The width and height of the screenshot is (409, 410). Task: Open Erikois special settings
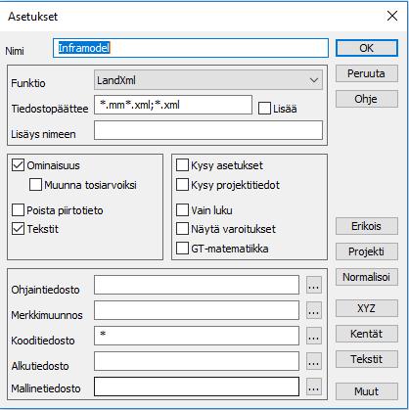coord(367,226)
